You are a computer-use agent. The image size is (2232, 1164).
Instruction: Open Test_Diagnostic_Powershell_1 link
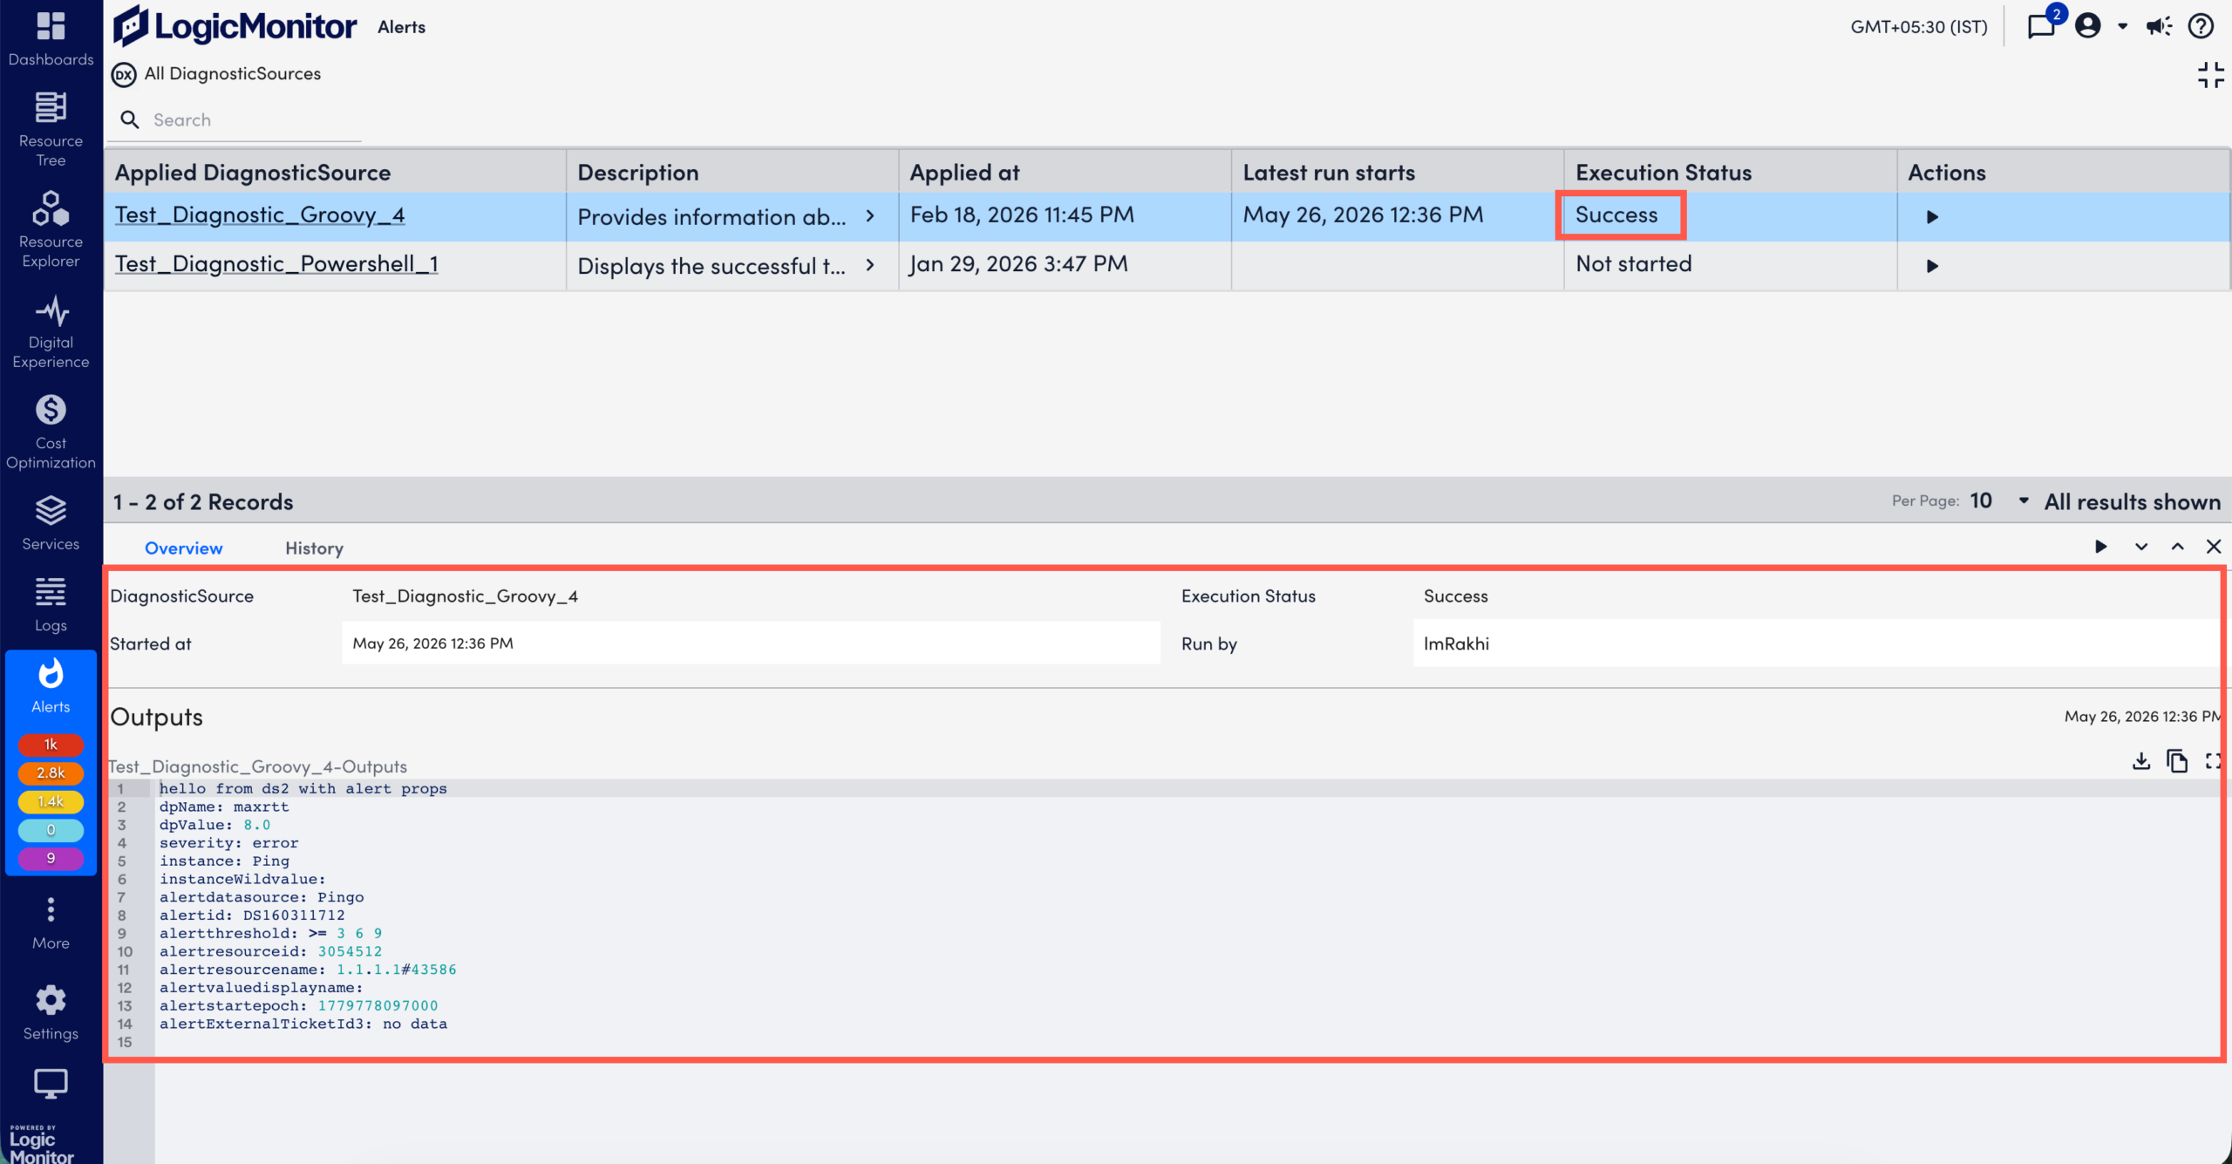pyautogui.click(x=276, y=263)
